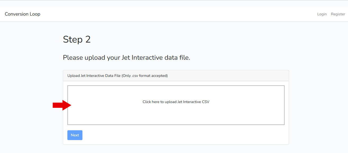Viewport: 348px width, 153px height.
Task: Open the Login page
Action: tap(322, 14)
